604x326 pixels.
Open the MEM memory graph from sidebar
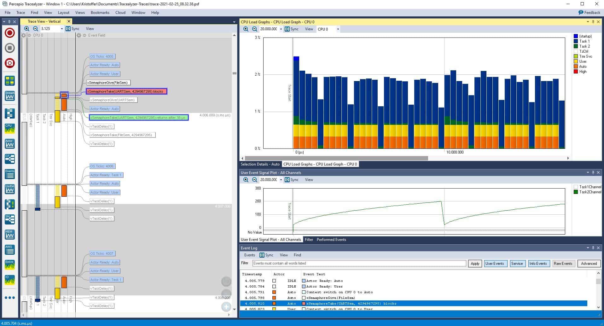[9, 234]
